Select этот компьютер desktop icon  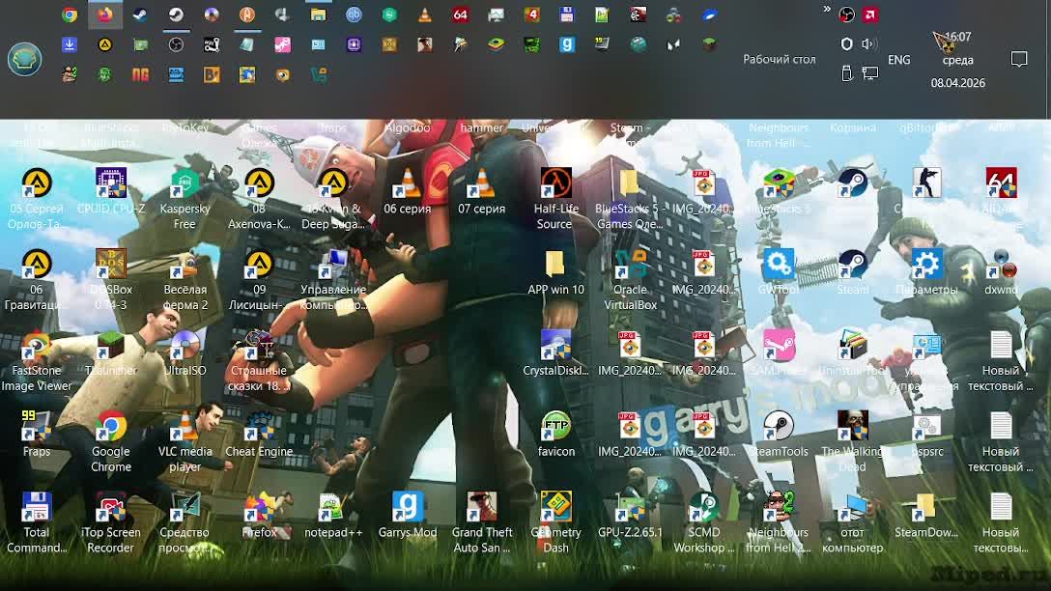click(853, 522)
